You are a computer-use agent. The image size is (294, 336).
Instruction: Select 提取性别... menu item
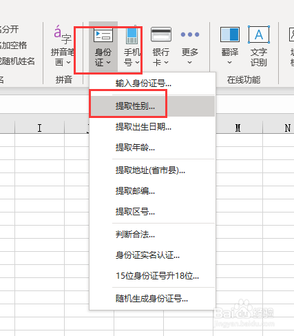pyautogui.click(x=152, y=106)
